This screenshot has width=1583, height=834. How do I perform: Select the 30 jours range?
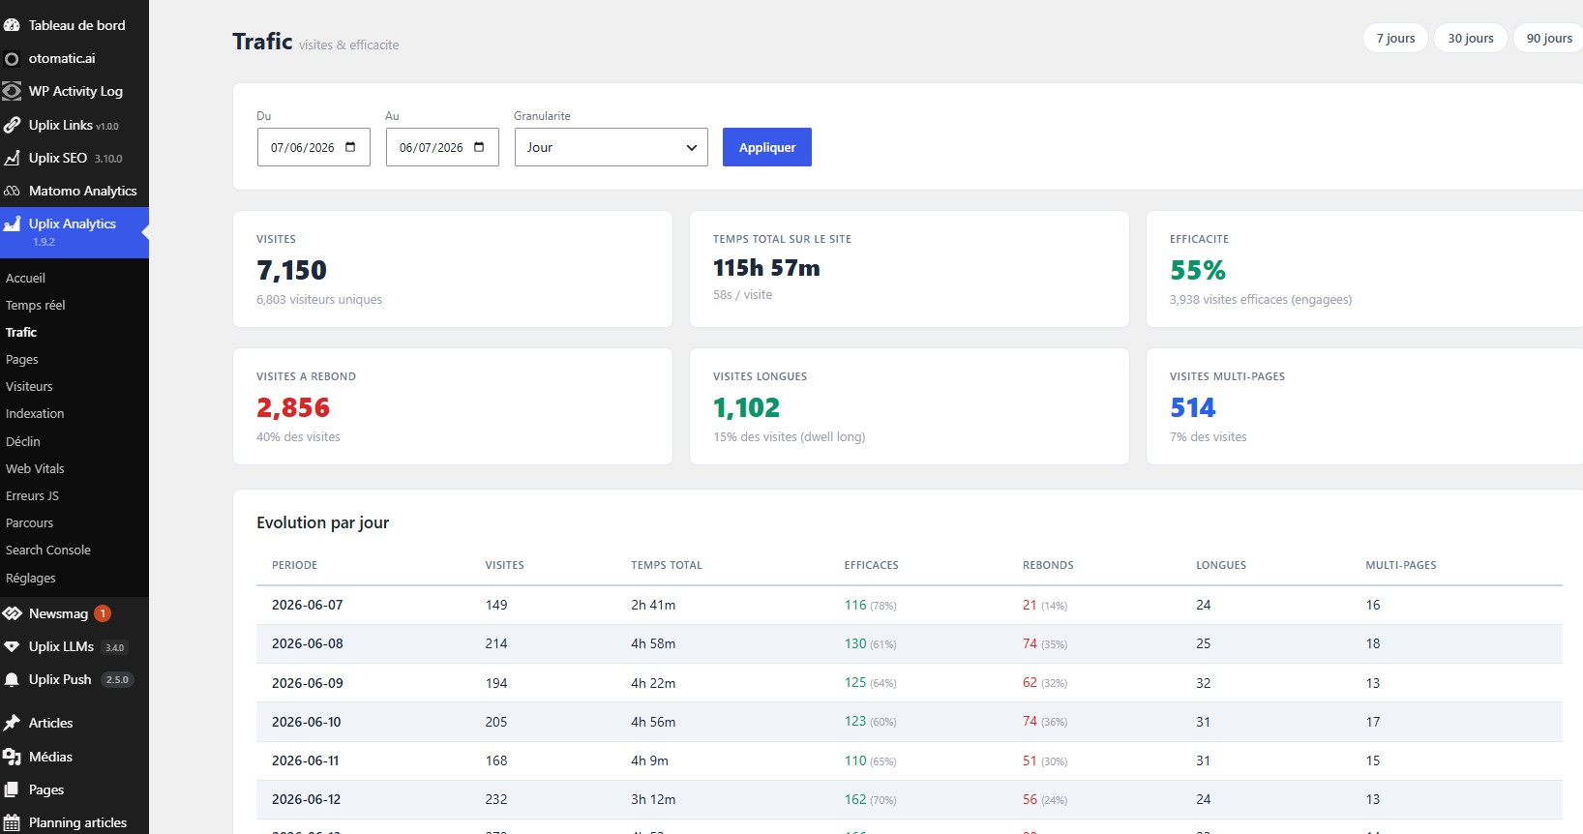coord(1471,38)
